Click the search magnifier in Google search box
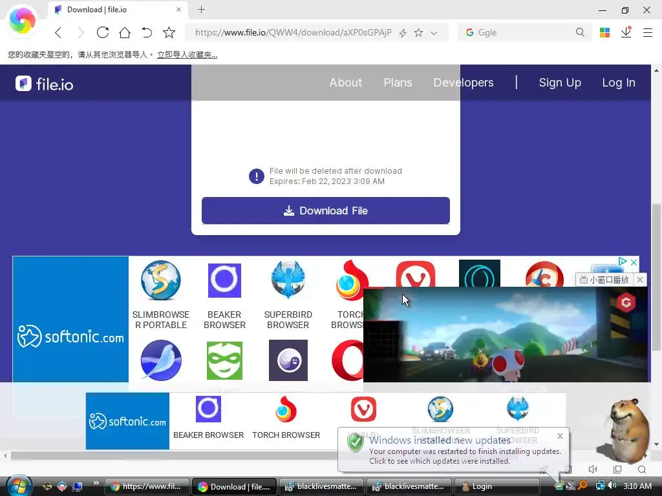662x496 pixels. click(580, 32)
